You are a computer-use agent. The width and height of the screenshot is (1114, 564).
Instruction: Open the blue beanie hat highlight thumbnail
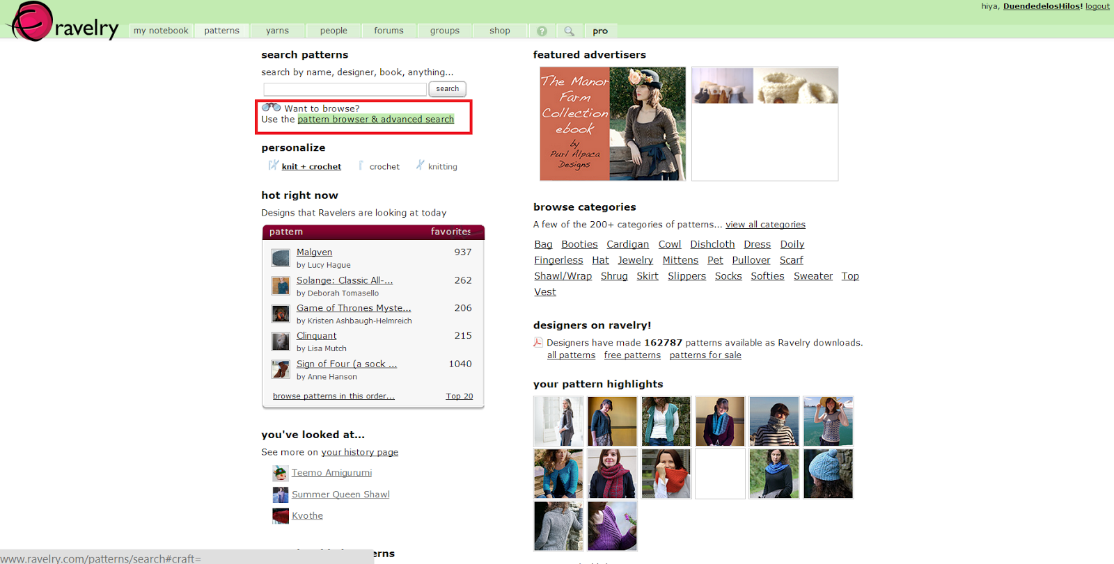click(x=828, y=474)
